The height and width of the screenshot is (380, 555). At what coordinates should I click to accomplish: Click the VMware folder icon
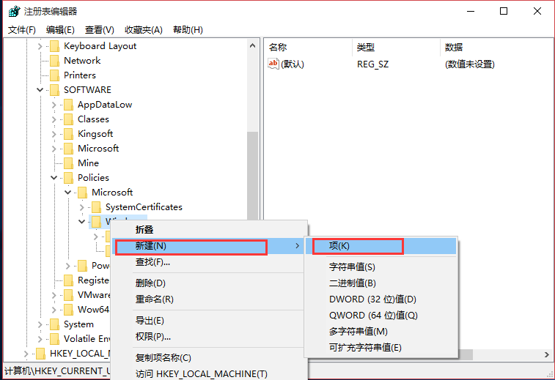coord(68,295)
